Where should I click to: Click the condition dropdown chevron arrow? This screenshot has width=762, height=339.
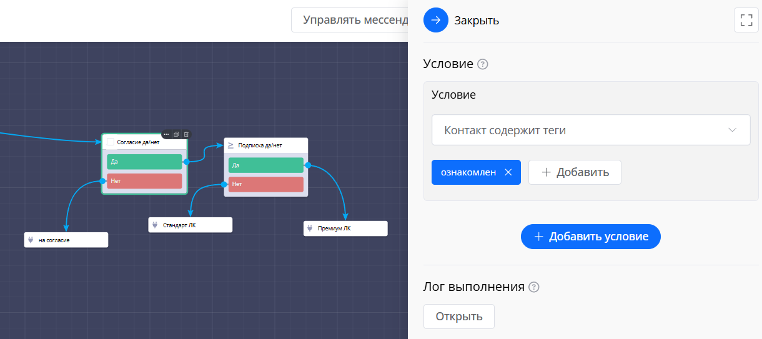(x=733, y=130)
